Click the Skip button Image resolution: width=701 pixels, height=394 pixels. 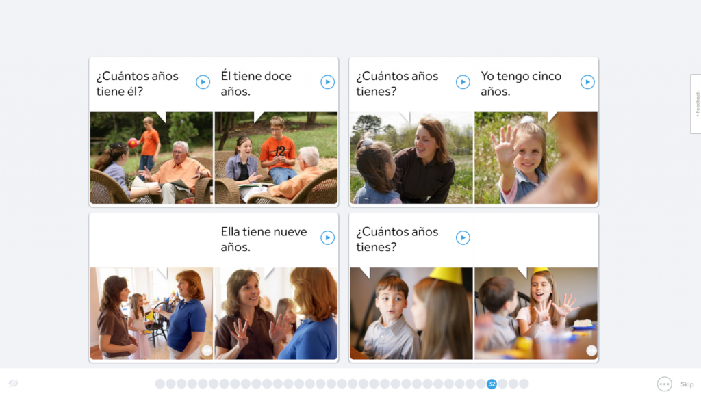(x=687, y=384)
